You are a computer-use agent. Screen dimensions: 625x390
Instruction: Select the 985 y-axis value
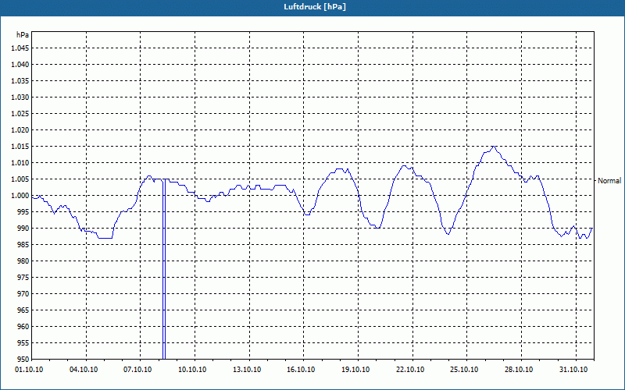point(23,245)
